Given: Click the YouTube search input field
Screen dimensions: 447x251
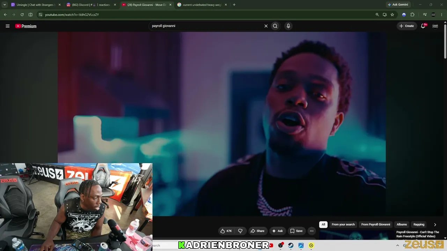Looking at the screenshot, I should click(x=207, y=26).
